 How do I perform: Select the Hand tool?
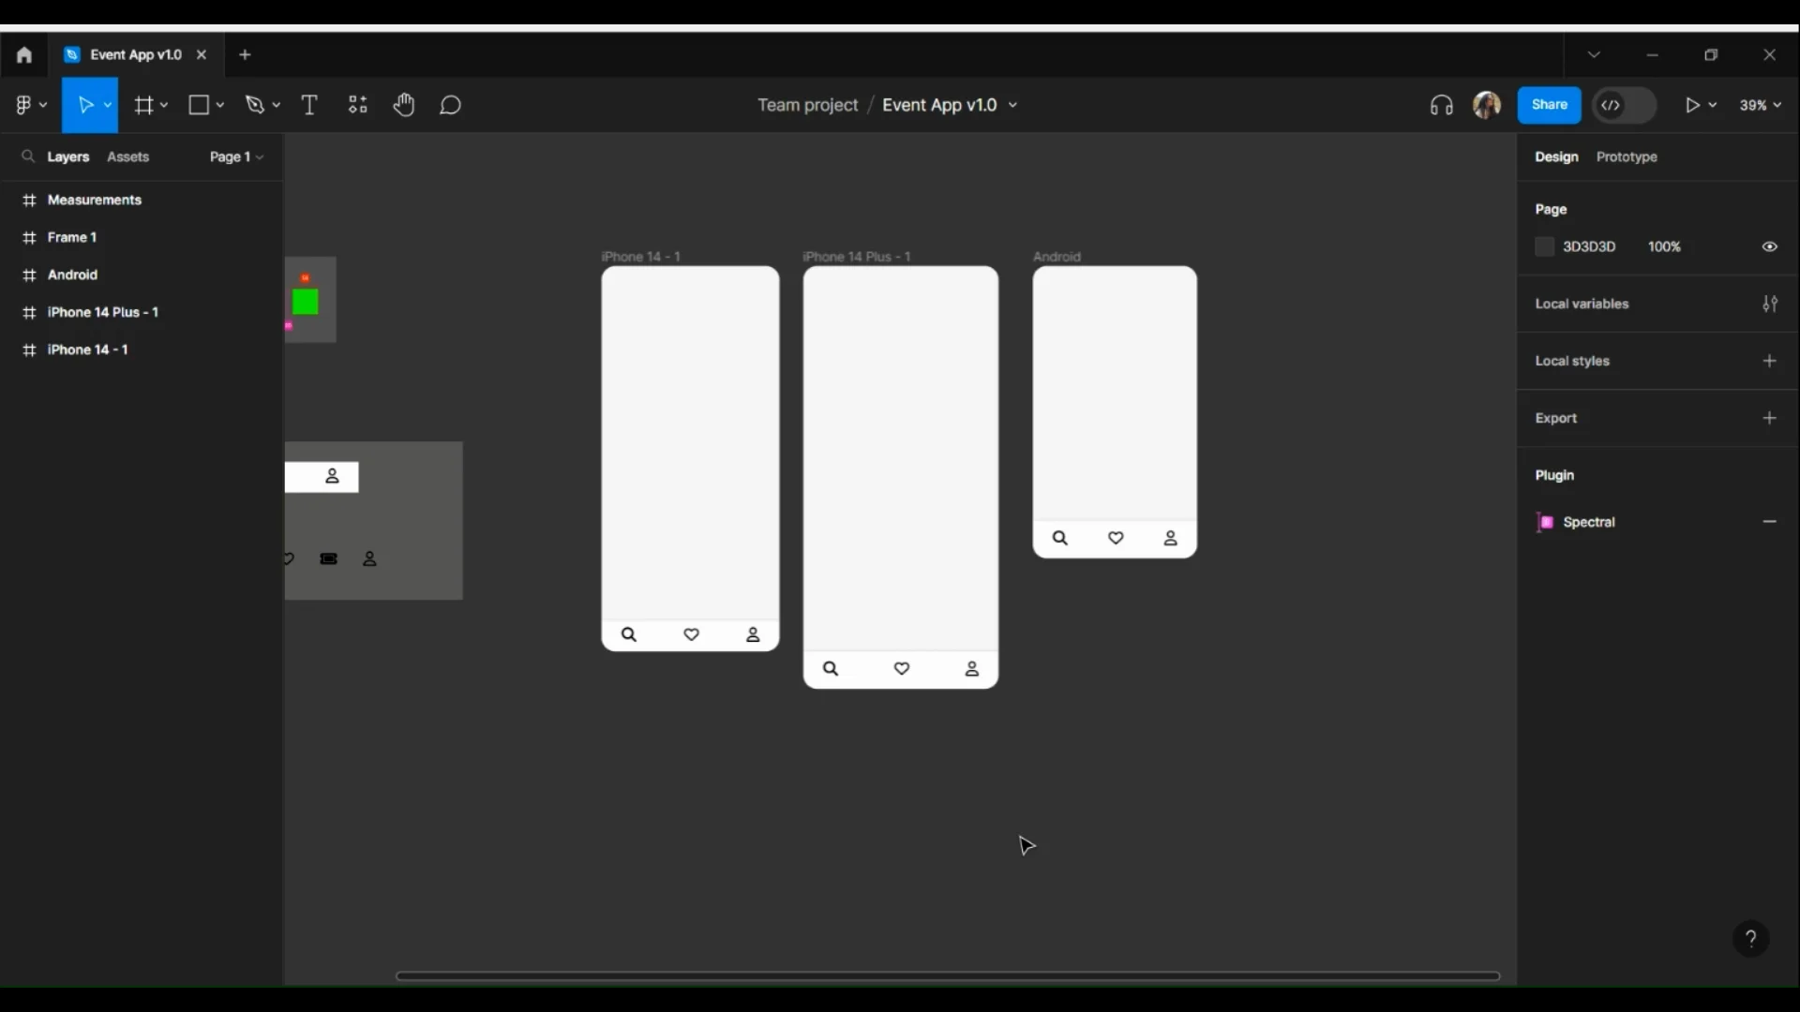pos(405,105)
